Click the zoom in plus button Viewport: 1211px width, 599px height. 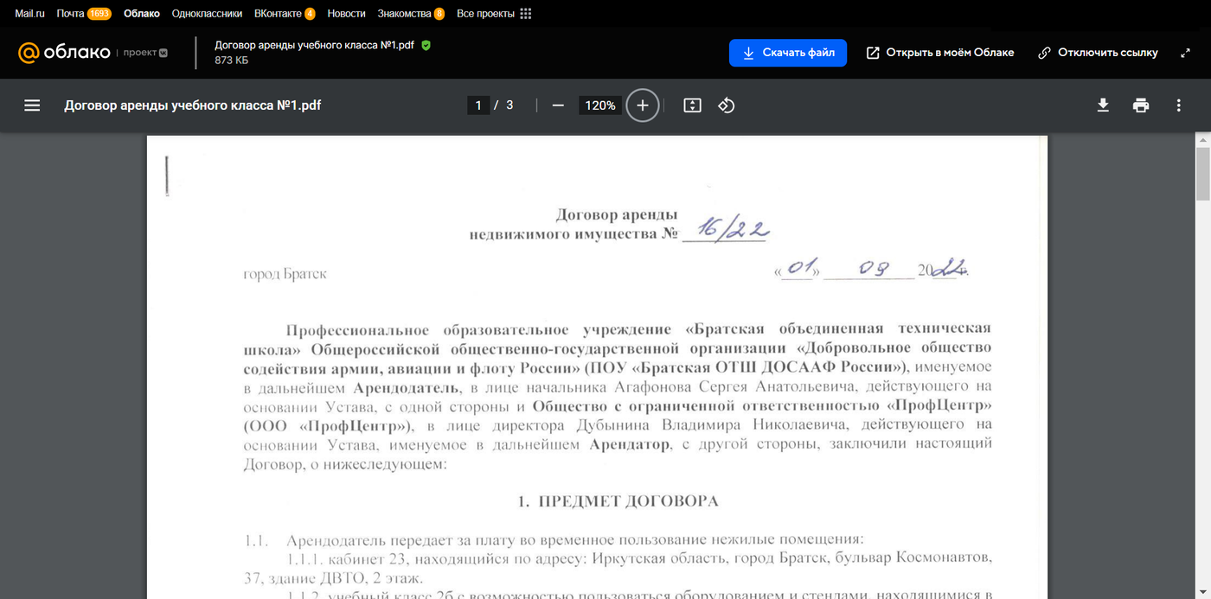(642, 105)
